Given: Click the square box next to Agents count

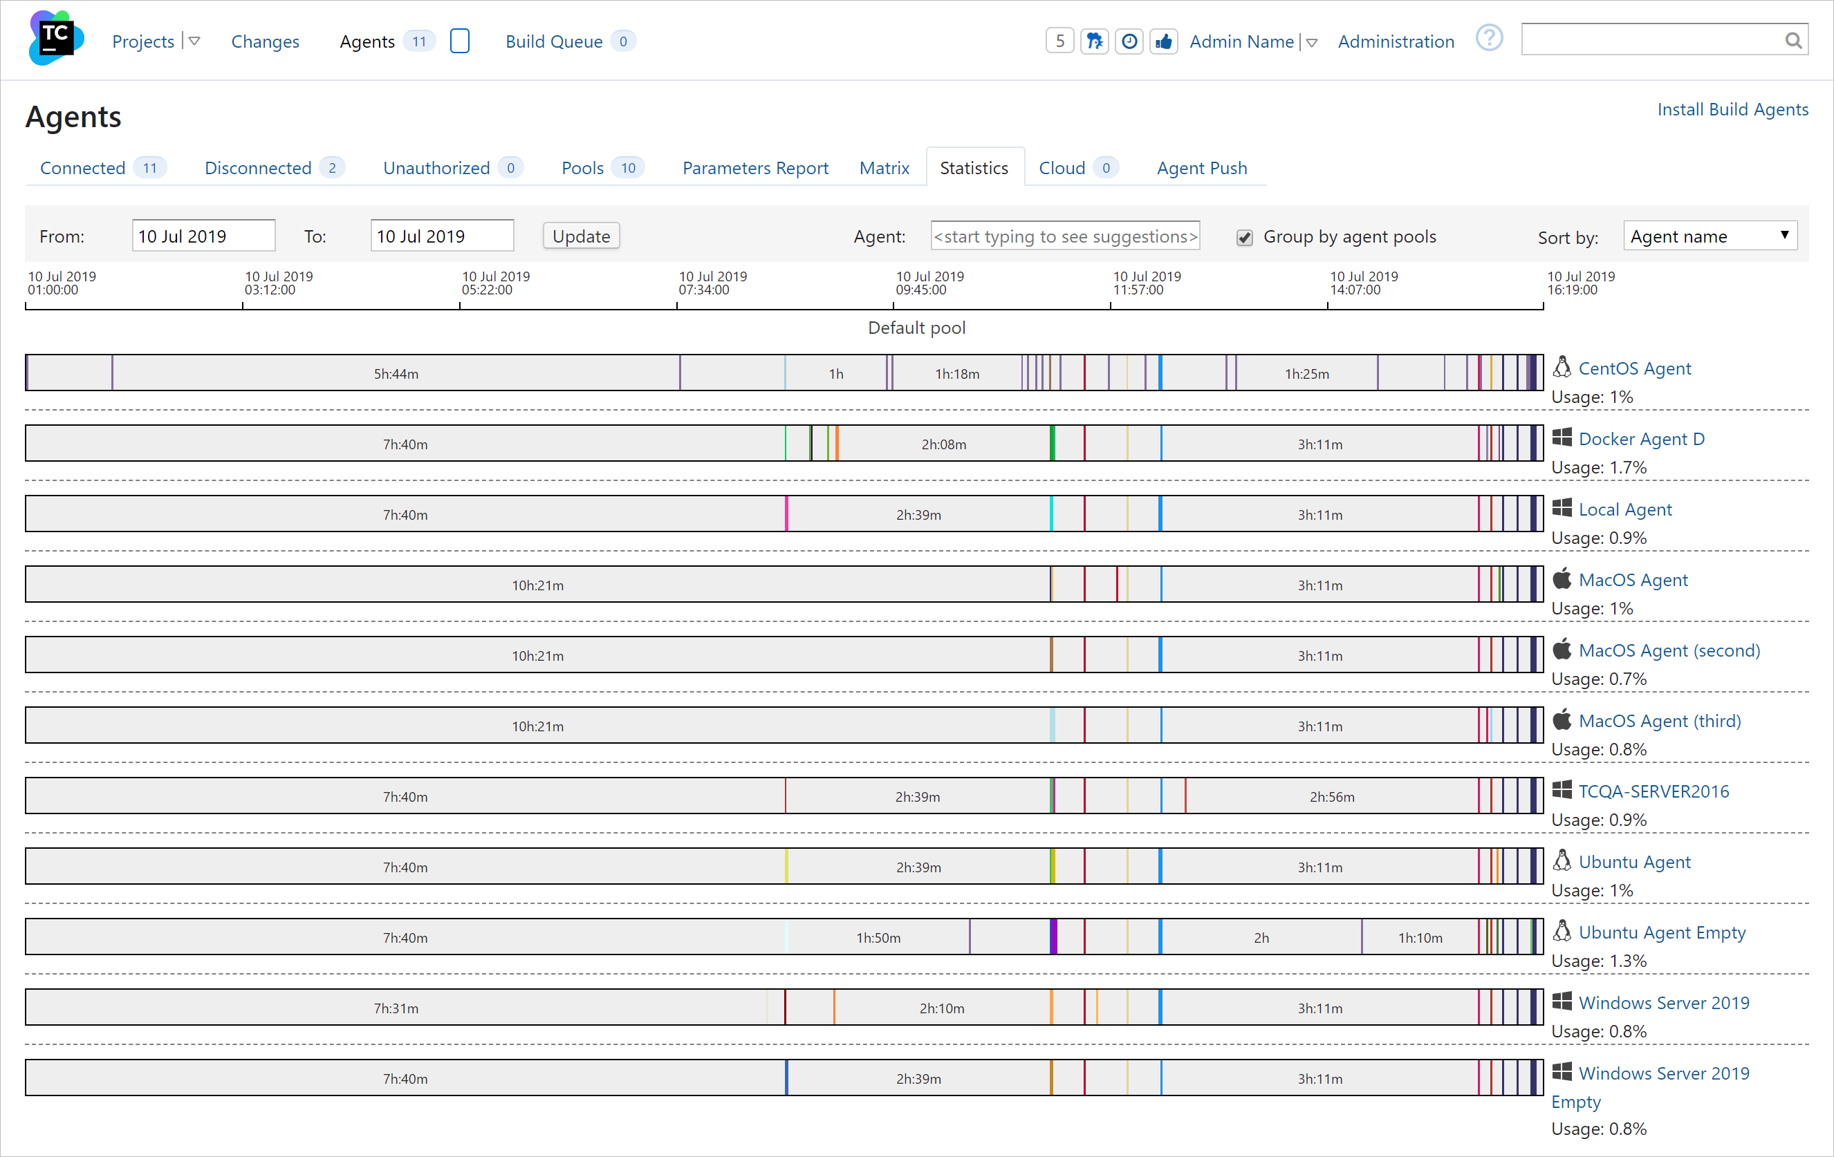Looking at the screenshot, I should [459, 41].
